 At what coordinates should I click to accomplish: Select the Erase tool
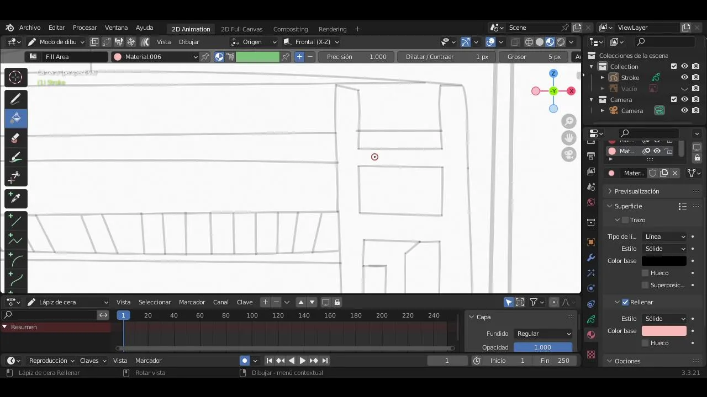click(15, 138)
